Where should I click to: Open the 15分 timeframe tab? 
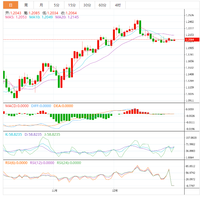click(x=72, y=5)
